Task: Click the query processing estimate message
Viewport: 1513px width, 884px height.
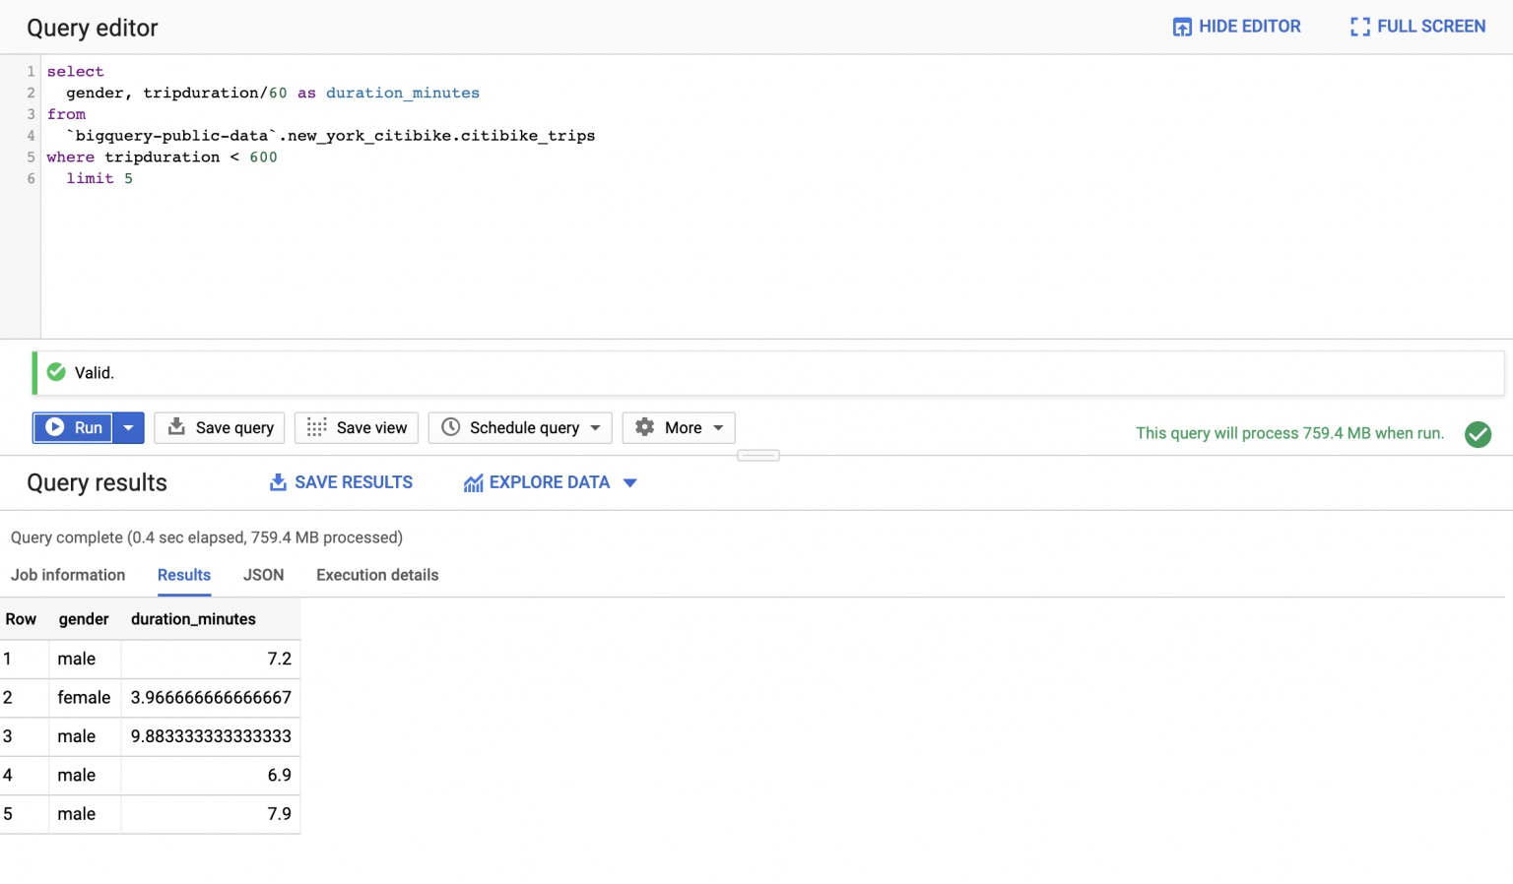Action: point(1289,433)
